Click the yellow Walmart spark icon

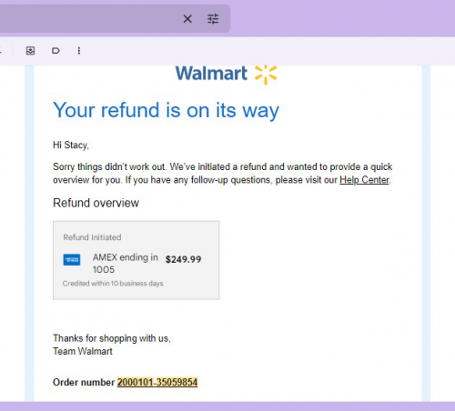click(266, 75)
